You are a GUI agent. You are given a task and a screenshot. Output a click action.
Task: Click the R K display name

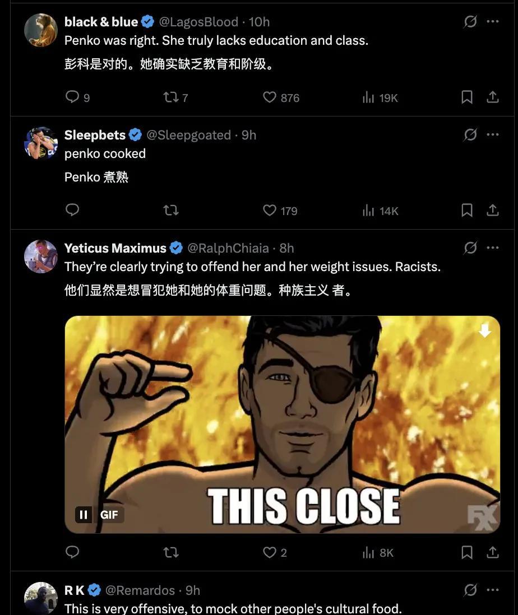pyautogui.click(x=74, y=590)
